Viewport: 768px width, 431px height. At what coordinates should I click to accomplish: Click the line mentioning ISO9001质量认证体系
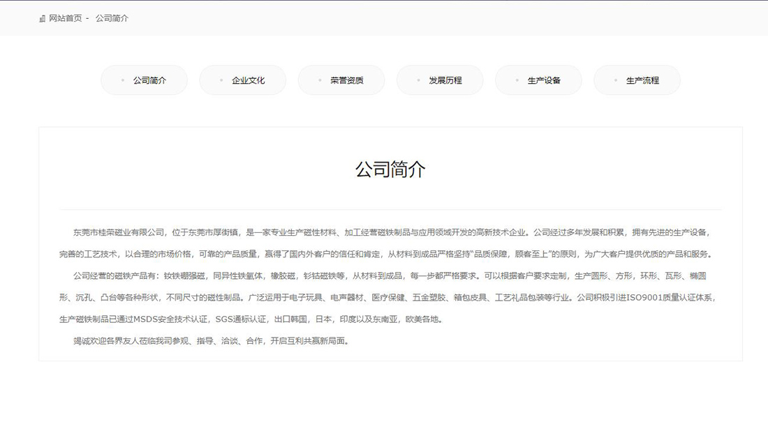387,297
